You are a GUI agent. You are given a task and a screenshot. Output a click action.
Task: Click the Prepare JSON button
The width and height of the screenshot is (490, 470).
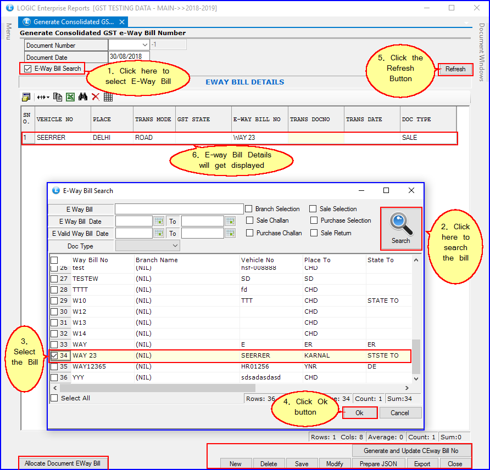(x=378, y=463)
